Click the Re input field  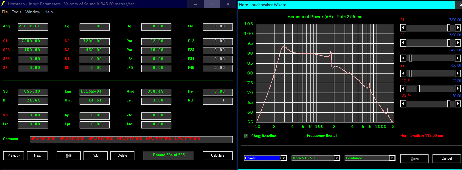pos(218,92)
